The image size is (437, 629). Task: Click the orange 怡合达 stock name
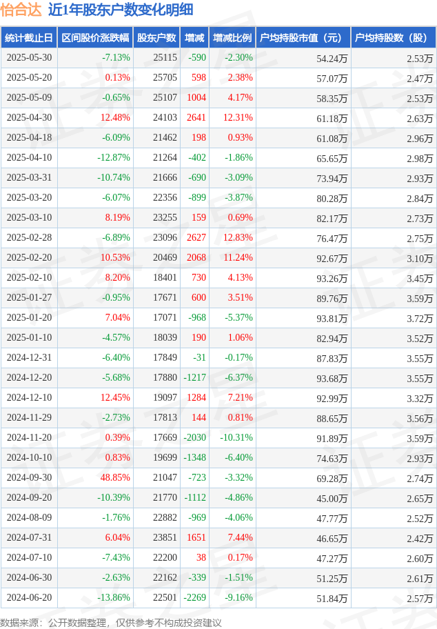click(x=21, y=10)
